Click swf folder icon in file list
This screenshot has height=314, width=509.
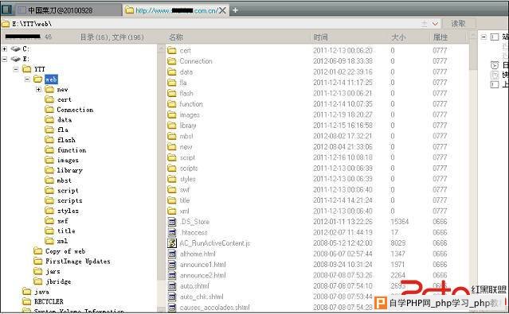[172, 189]
